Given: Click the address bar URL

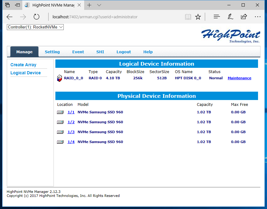Looking at the screenshot, I should 95,17.
